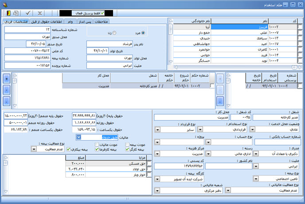
Task: Select the زن radio button
Action: tap(115, 33)
